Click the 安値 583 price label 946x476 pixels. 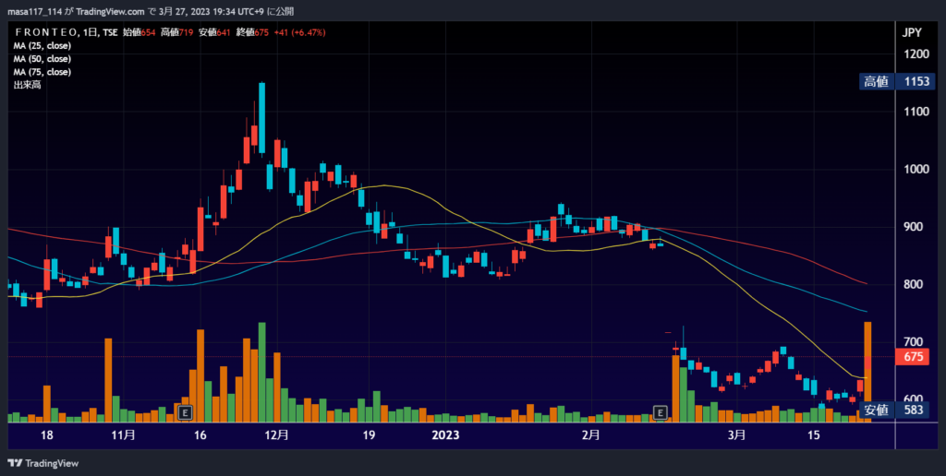(x=896, y=410)
